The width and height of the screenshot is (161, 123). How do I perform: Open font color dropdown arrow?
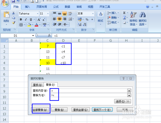coord(40,25)
